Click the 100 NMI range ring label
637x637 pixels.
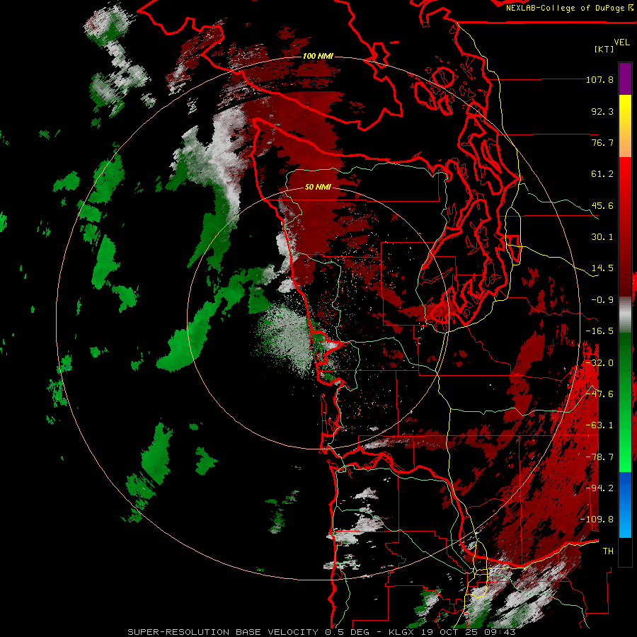pos(318,56)
